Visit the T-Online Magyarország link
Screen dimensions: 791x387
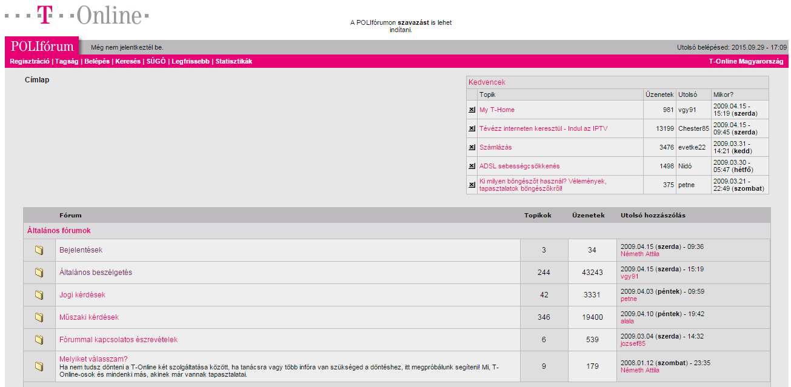(x=746, y=61)
